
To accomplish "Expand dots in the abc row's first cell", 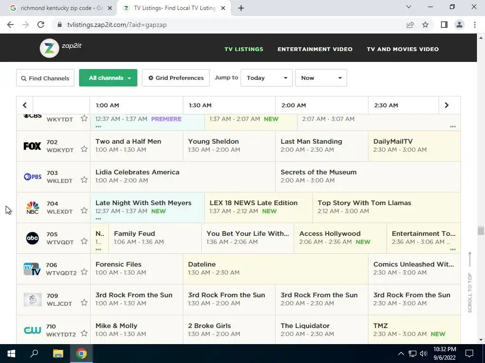I will [x=99, y=250].
